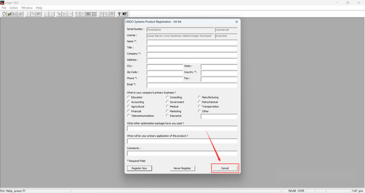365x193 pixels.
Task: Click the Email input field
Action: 192,85
